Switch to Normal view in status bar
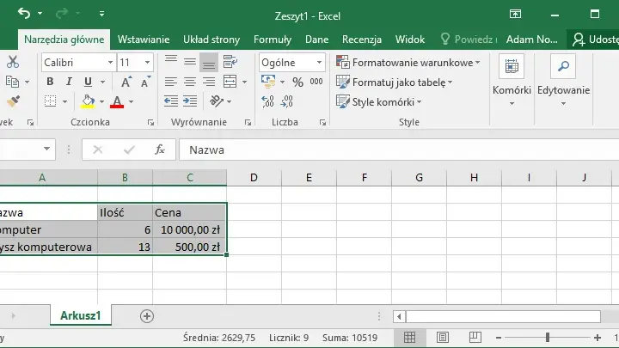The image size is (619, 348). tap(409, 338)
